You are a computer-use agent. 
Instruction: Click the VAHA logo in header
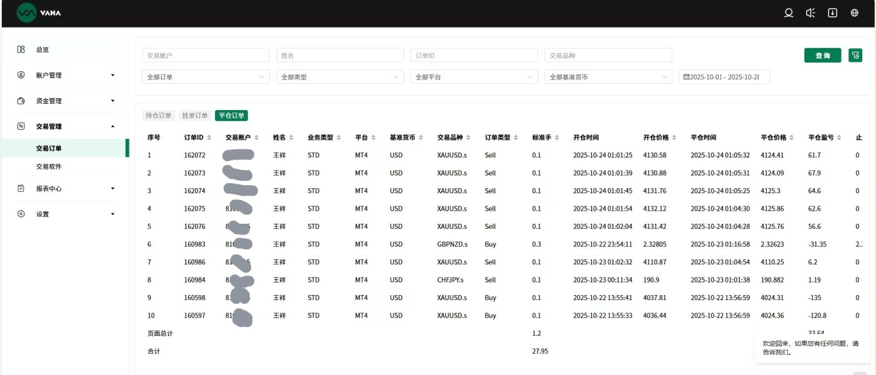(39, 12)
